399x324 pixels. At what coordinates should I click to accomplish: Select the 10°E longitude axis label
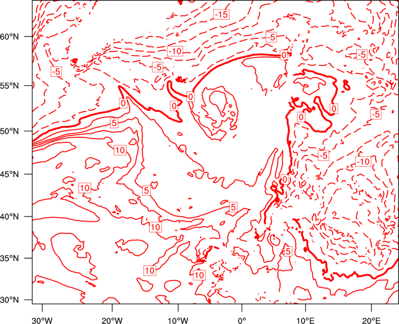tap(305, 321)
